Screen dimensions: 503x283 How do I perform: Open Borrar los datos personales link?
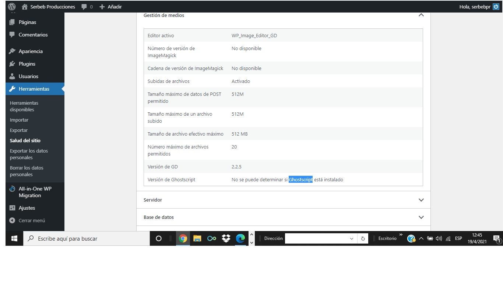coord(27,171)
